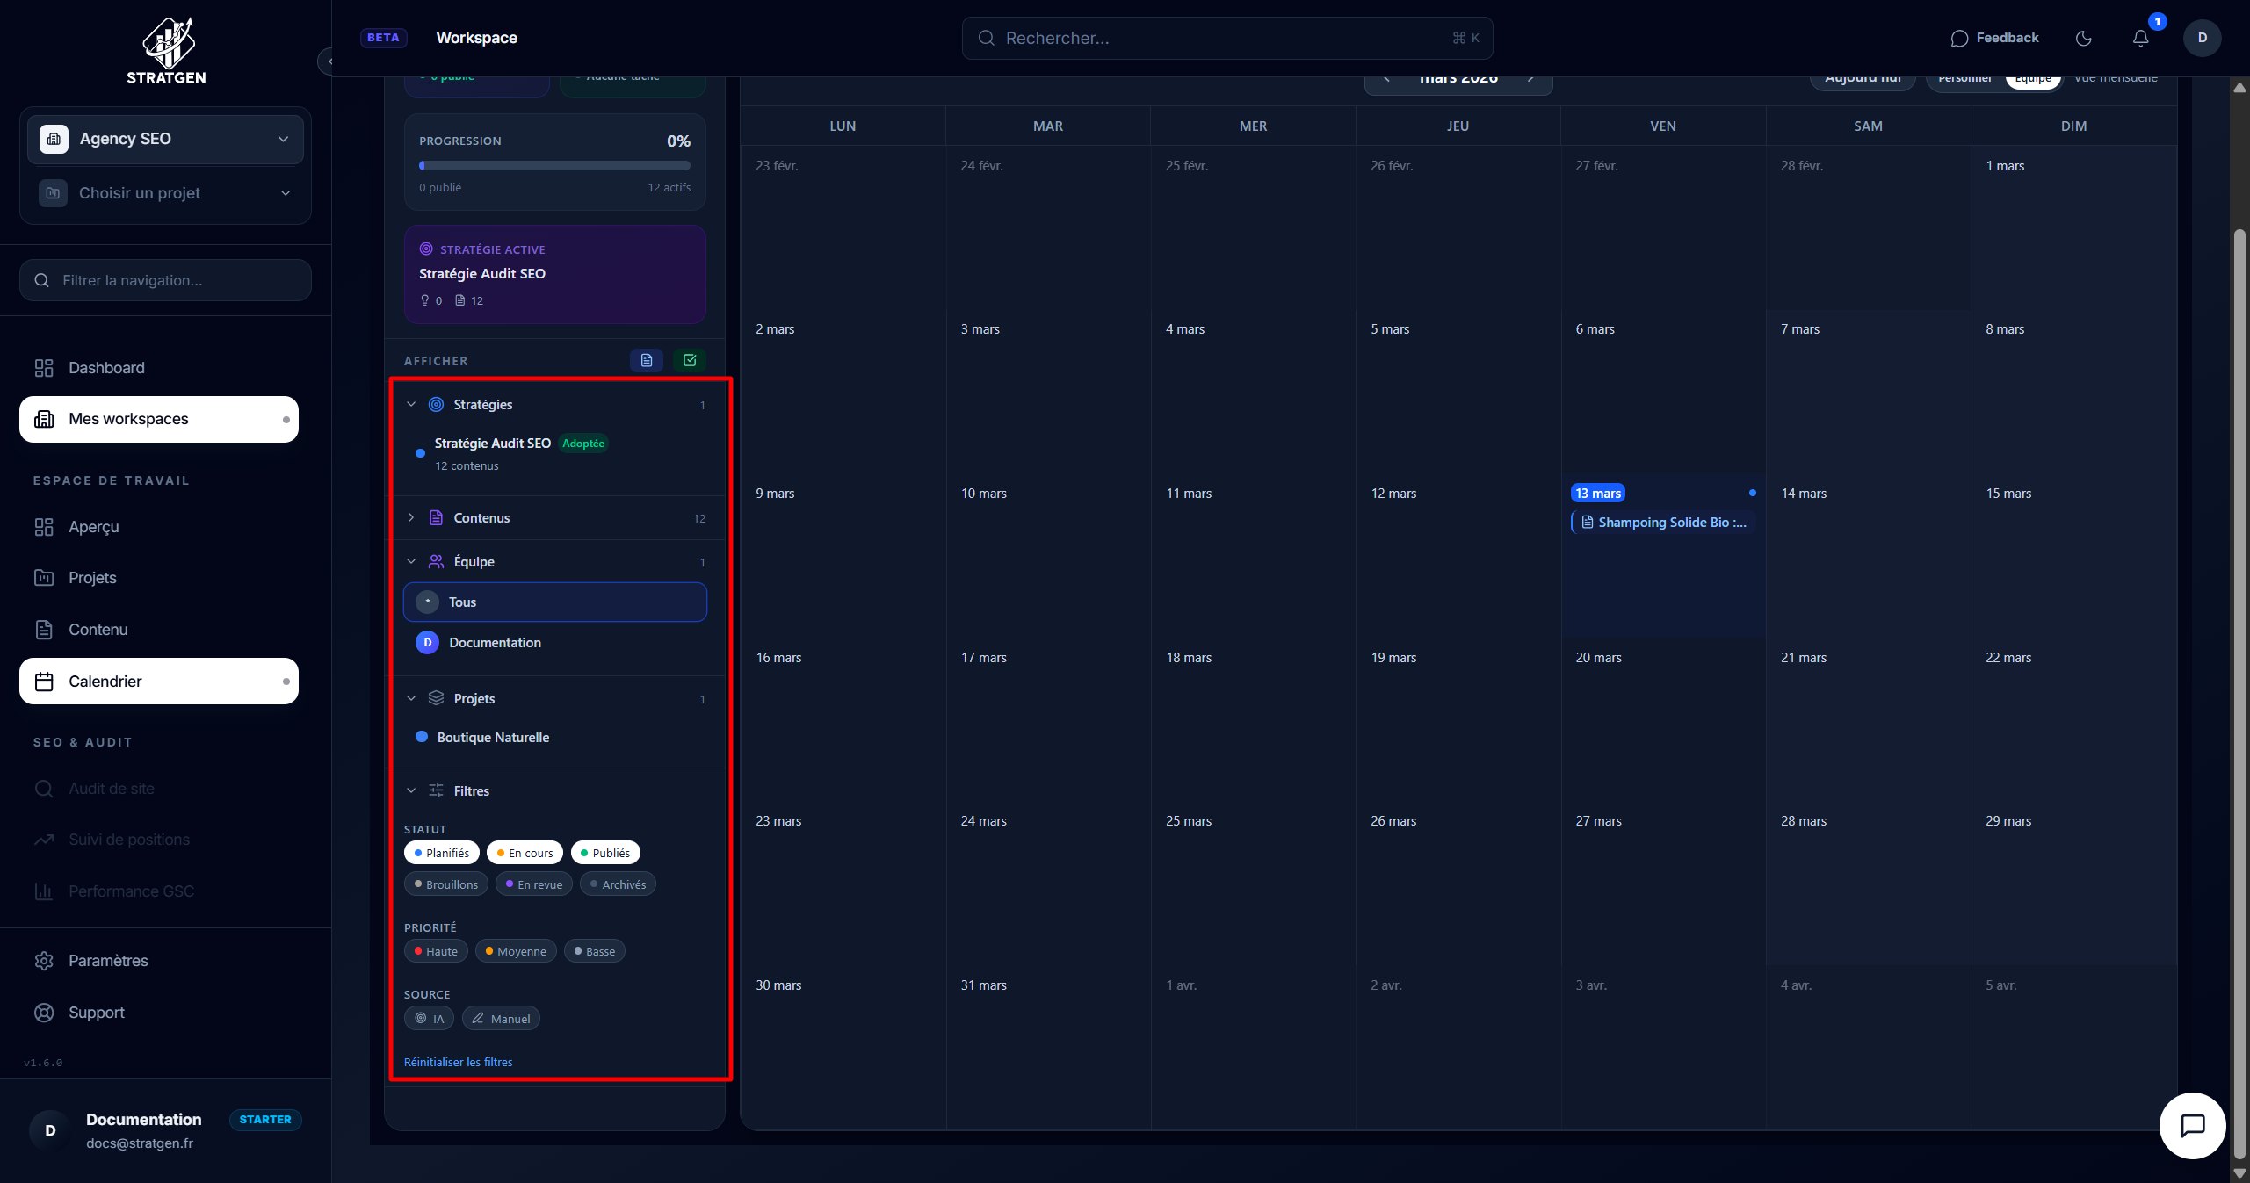Click the content document view icon beside Afficher
This screenshot has height=1183, width=2250.
(647, 360)
